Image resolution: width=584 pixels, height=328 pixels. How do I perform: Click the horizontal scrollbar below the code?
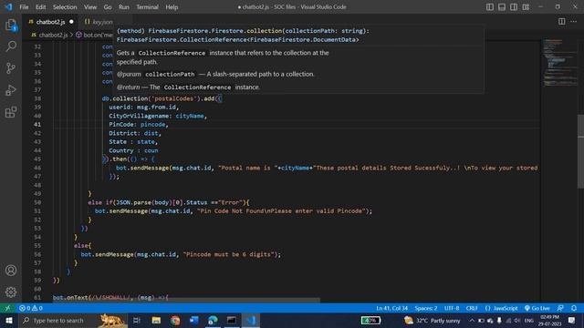[186, 300]
